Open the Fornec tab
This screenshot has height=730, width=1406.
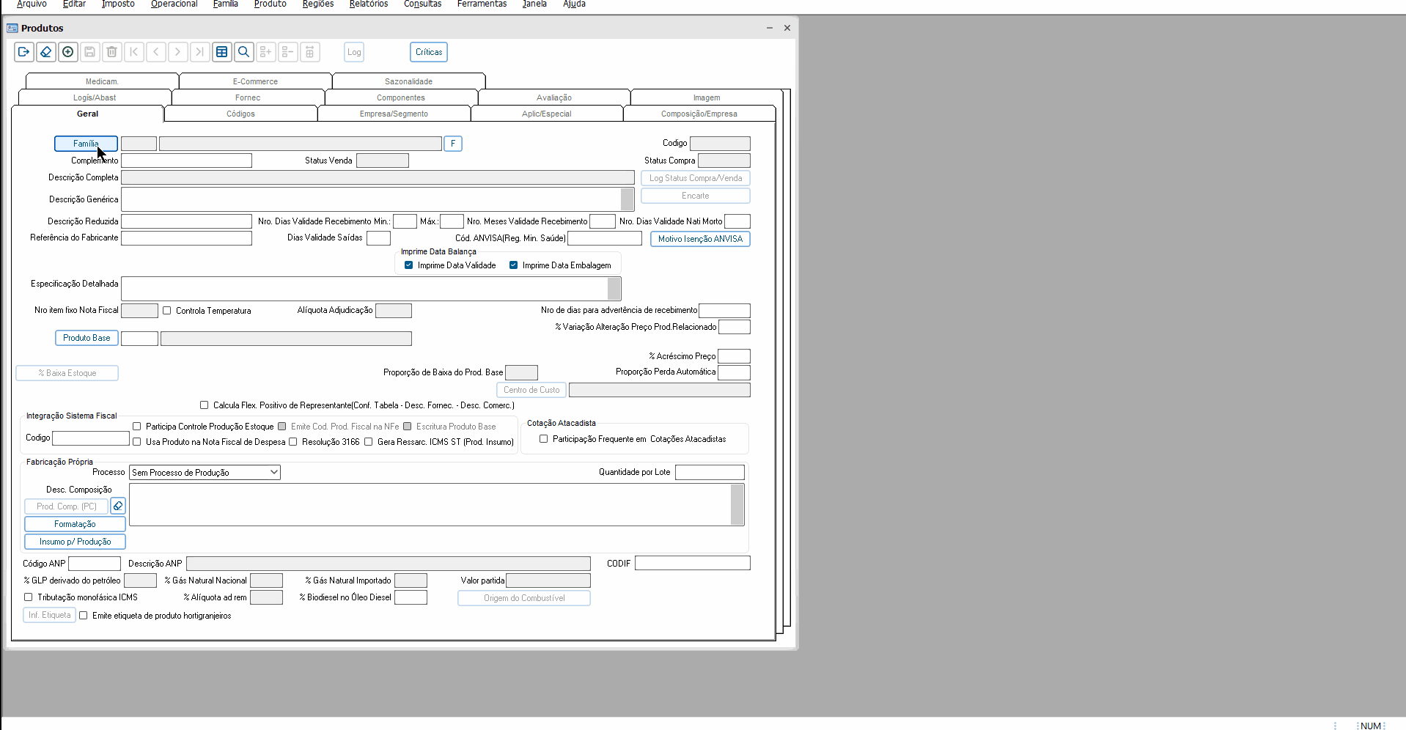point(248,97)
